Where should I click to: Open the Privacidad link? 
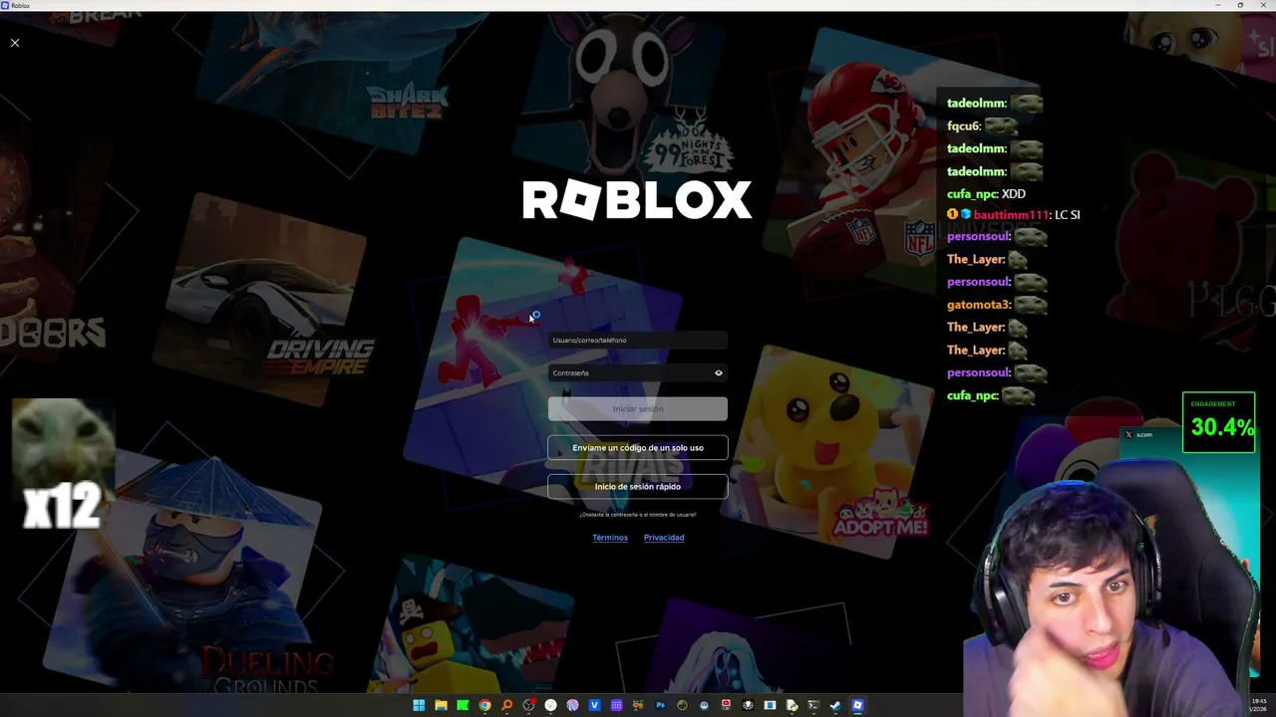[664, 538]
